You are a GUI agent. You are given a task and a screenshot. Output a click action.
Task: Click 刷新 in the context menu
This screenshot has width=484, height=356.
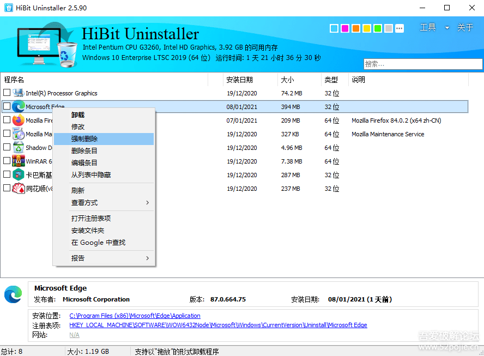pyautogui.click(x=104, y=190)
